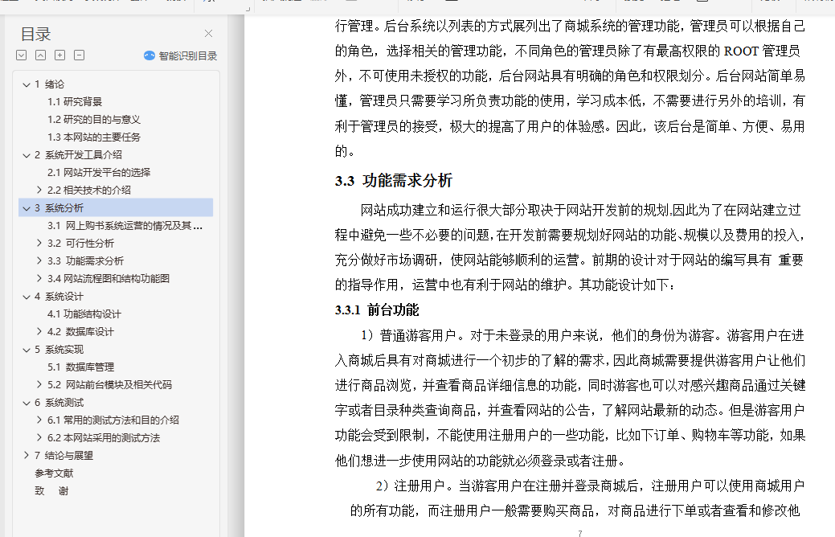Viewport: 835px width, 537px height.
Task: Click the 3.3.1 前台功能 heading in document
Action: point(377,310)
